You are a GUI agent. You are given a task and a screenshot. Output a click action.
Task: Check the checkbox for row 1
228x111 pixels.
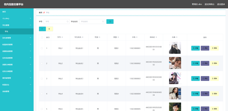tap(42, 48)
